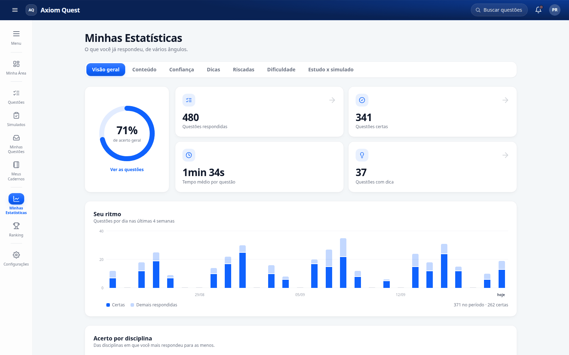Click the clock icon above 1min 34s
This screenshot has height=355, width=569.
pos(189,155)
